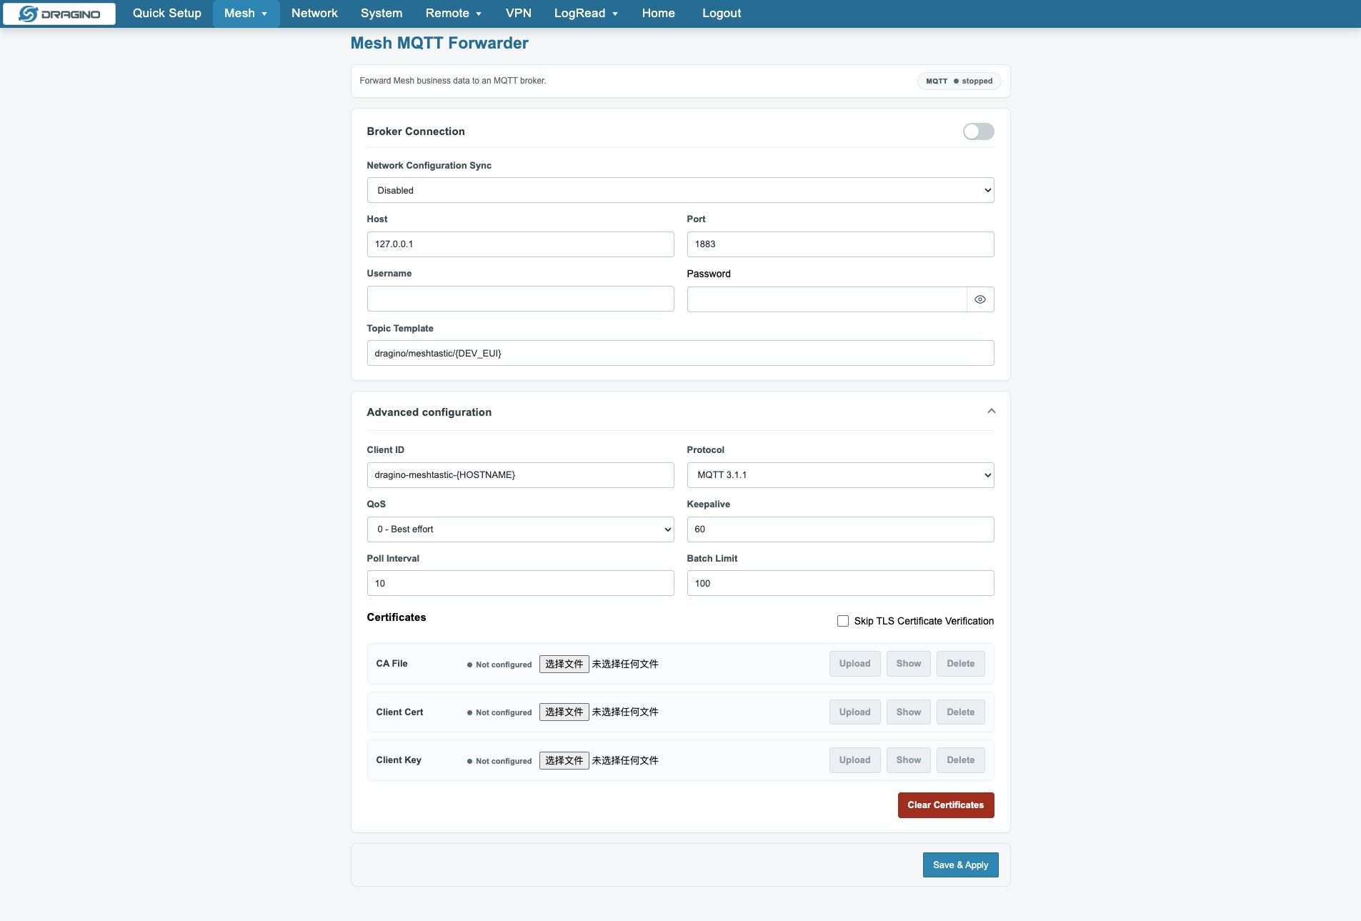This screenshot has width=1361, height=921.
Task: Click Save & Apply
Action: pyautogui.click(x=960, y=865)
